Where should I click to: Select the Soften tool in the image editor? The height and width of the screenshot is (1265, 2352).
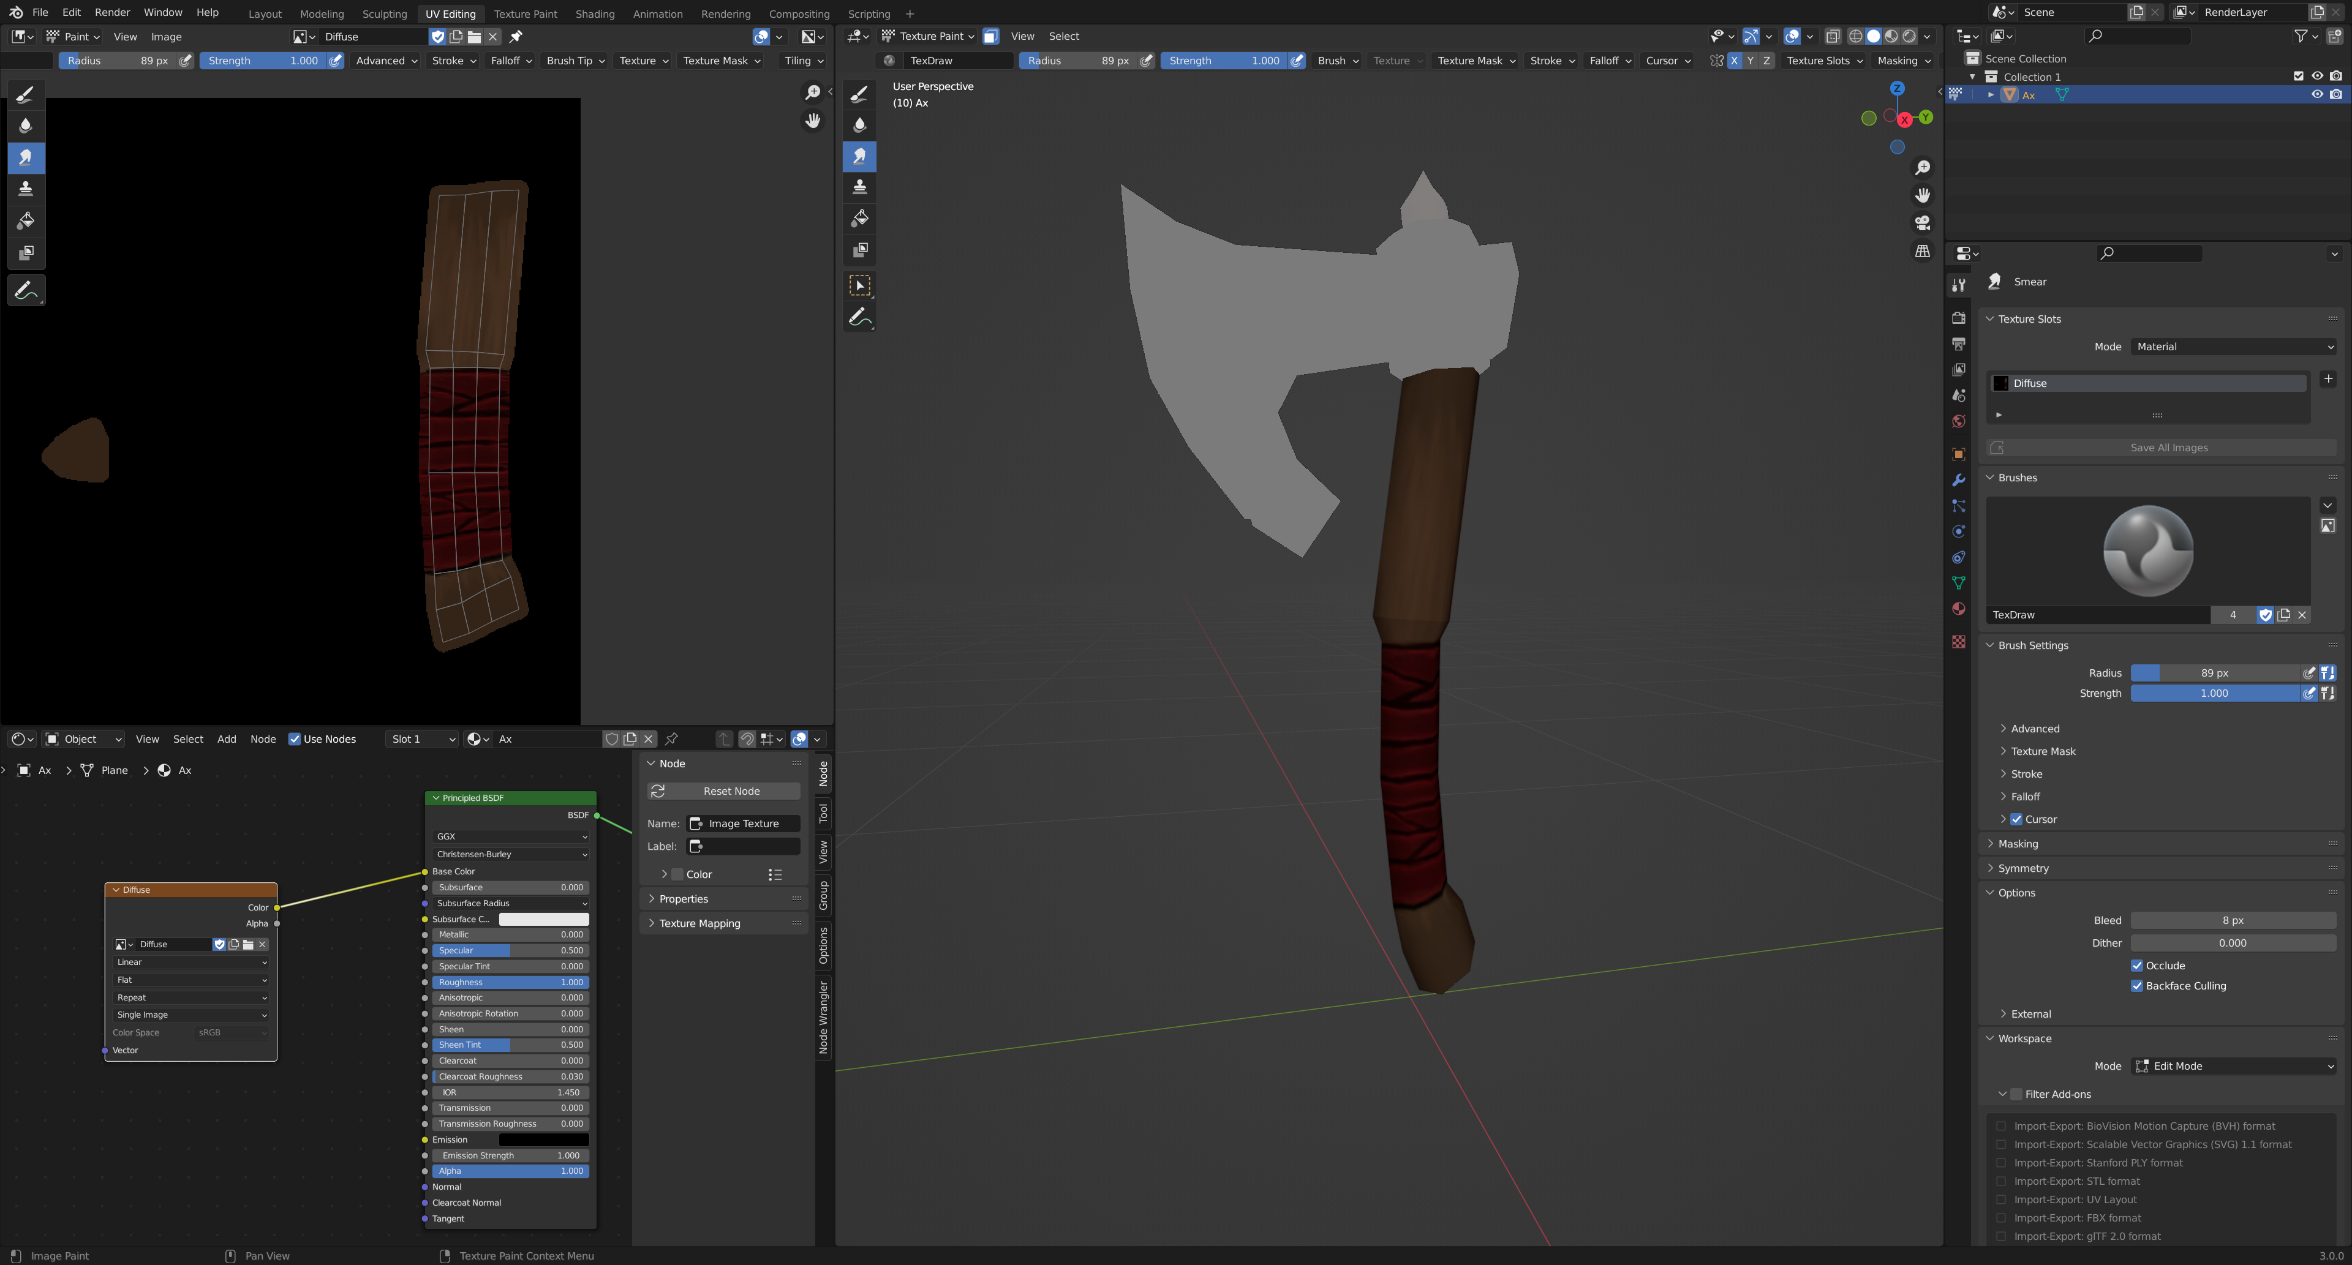(26, 126)
